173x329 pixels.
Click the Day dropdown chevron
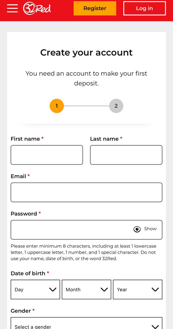(53, 290)
